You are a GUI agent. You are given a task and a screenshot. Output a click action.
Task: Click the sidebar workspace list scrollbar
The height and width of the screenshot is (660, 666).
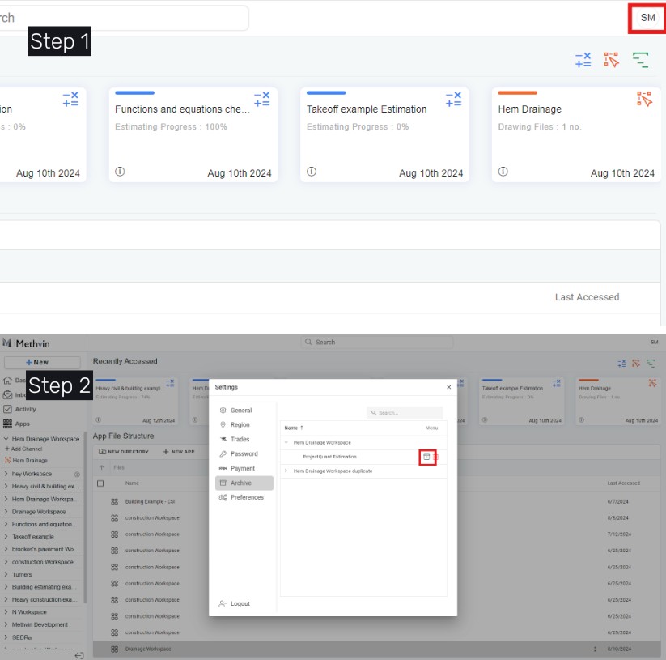point(85,486)
